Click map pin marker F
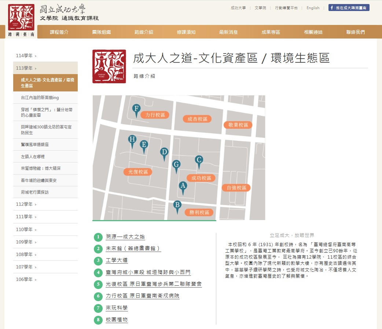This screenshot has width=382, height=329. tap(136, 109)
